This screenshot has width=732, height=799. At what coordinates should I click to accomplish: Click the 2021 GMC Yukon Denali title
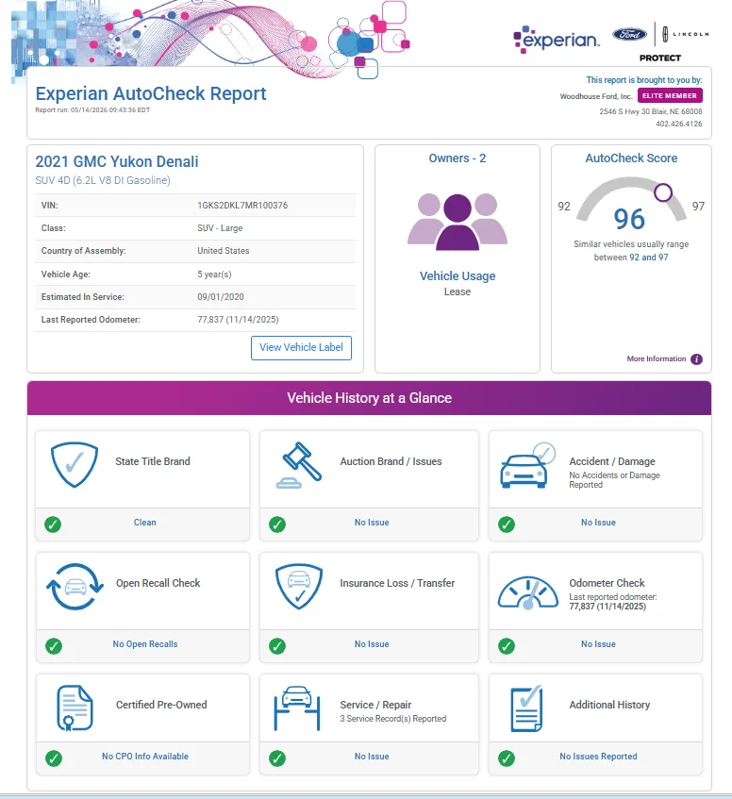tap(117, 161)
